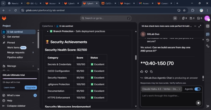Viewport: 211px width, 110px height.
Task: Open the Chrome profile avatar
Action: (x=201, y=10)
